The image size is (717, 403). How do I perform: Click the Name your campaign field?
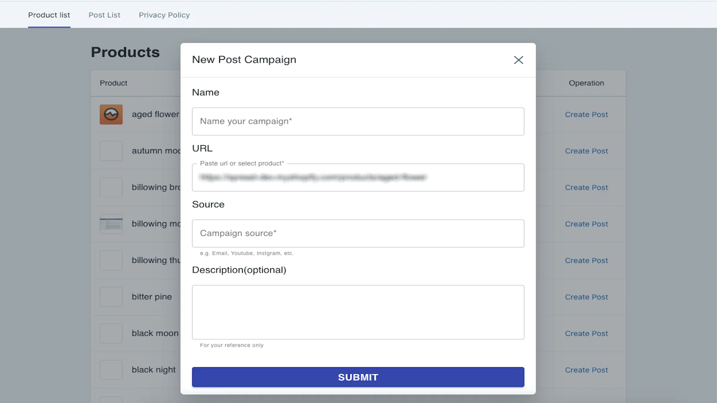[358, 121]
